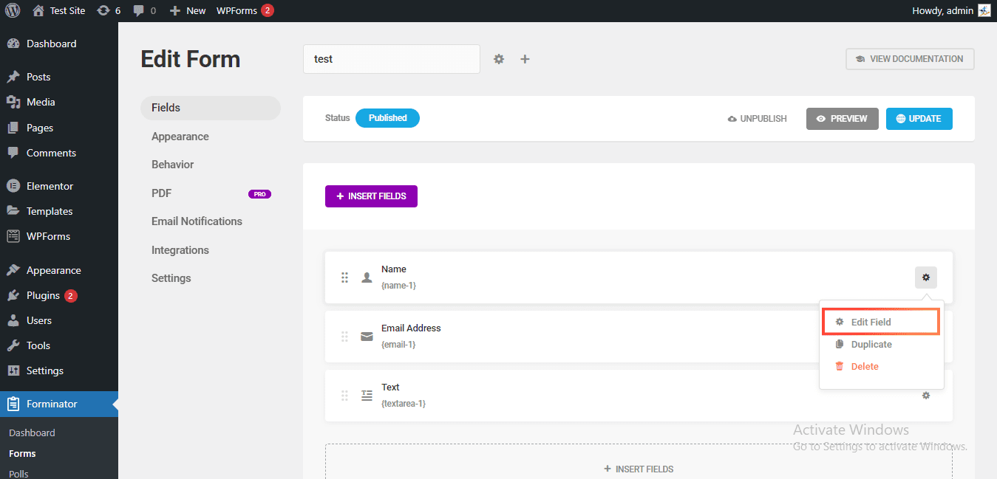Select the Forminator icon in the sidebar
The width and height of the screenshot is (997, 479).
click(x=13, y=404)
